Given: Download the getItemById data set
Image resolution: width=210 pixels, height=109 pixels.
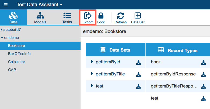Looking at the screenshot, I should [139, 62].
